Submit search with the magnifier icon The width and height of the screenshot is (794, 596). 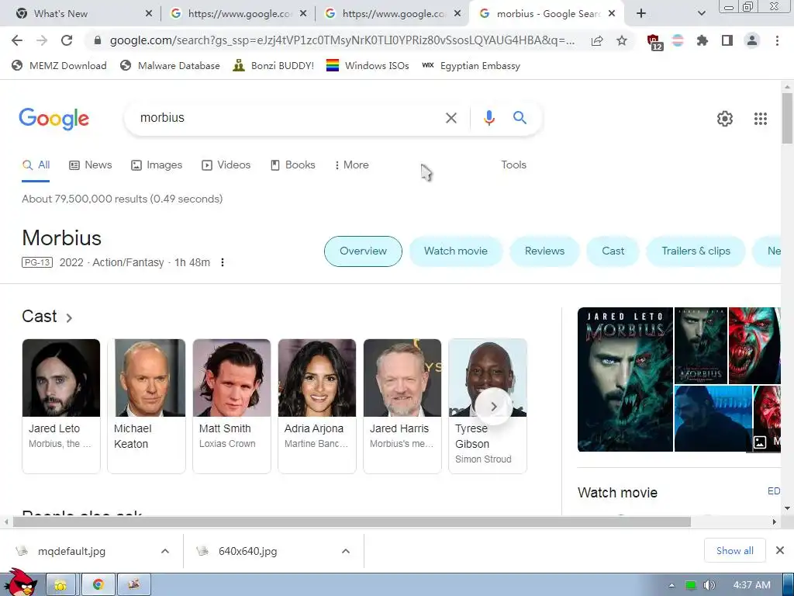[520, 118]
